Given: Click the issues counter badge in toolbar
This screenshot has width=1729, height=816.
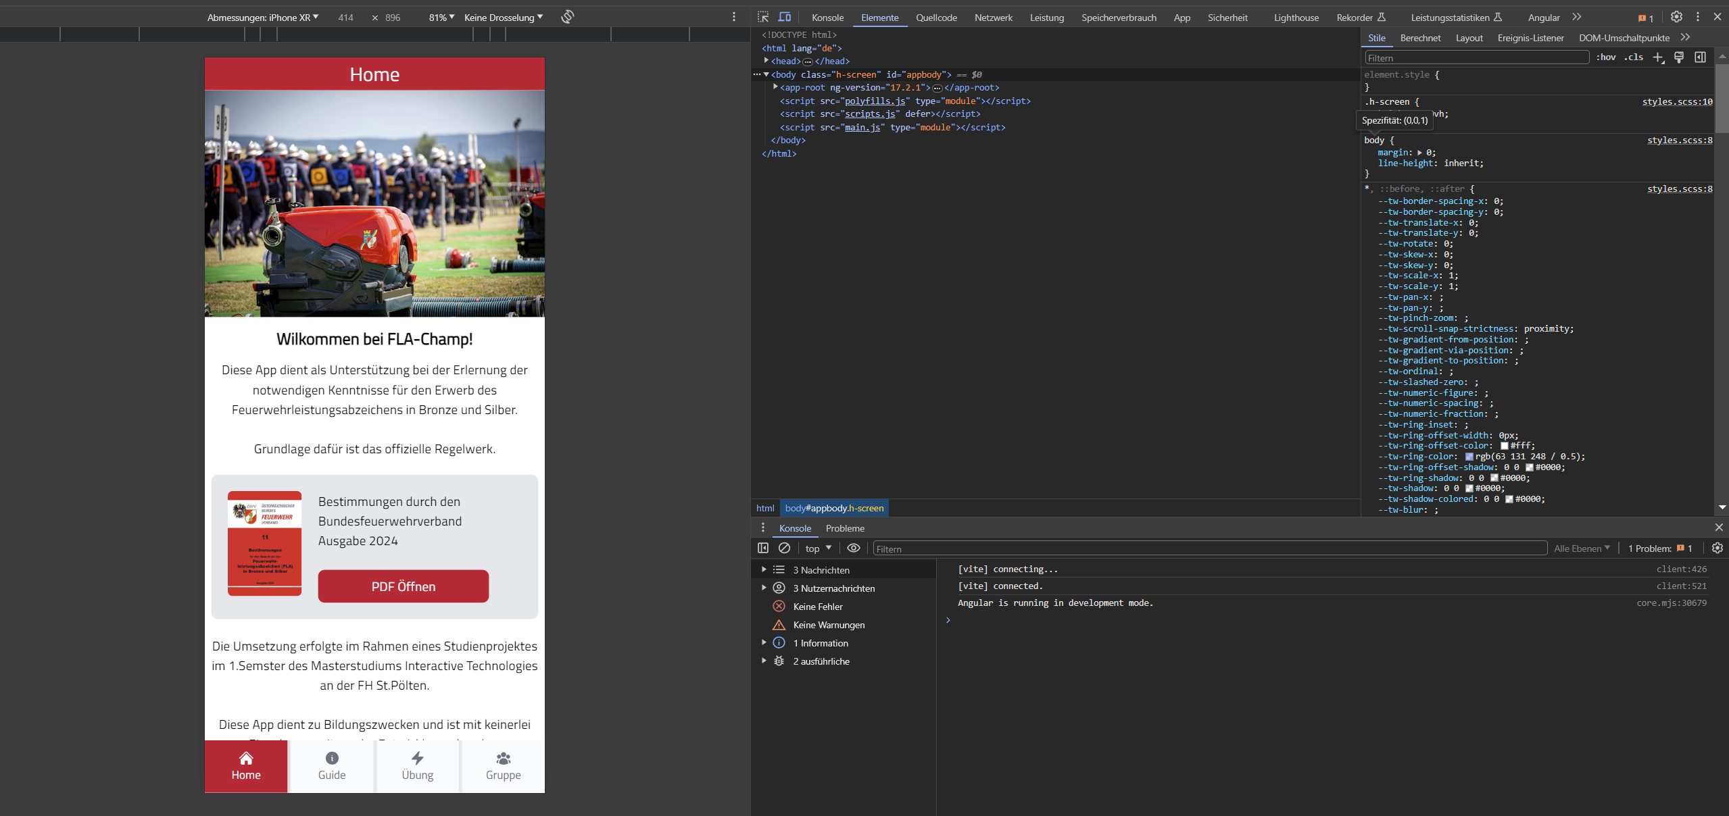Looking at the screenshot, I should coord(1646,18).
